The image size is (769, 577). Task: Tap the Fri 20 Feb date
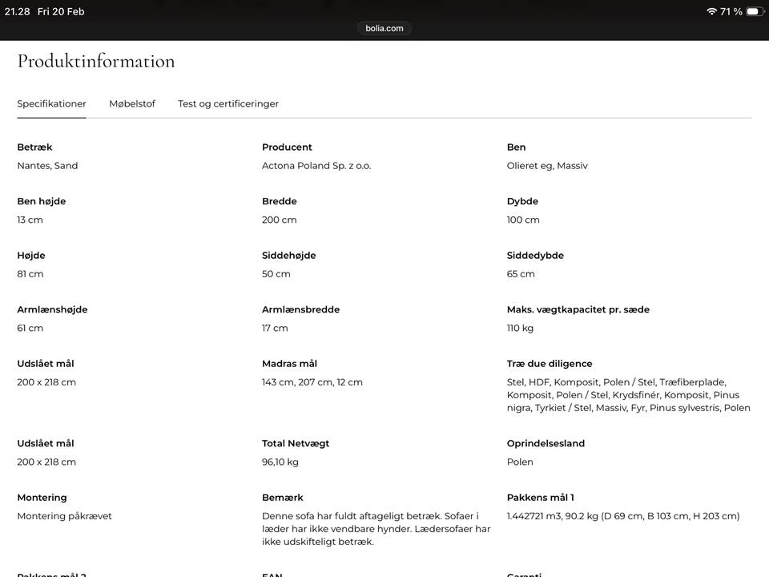61,11
